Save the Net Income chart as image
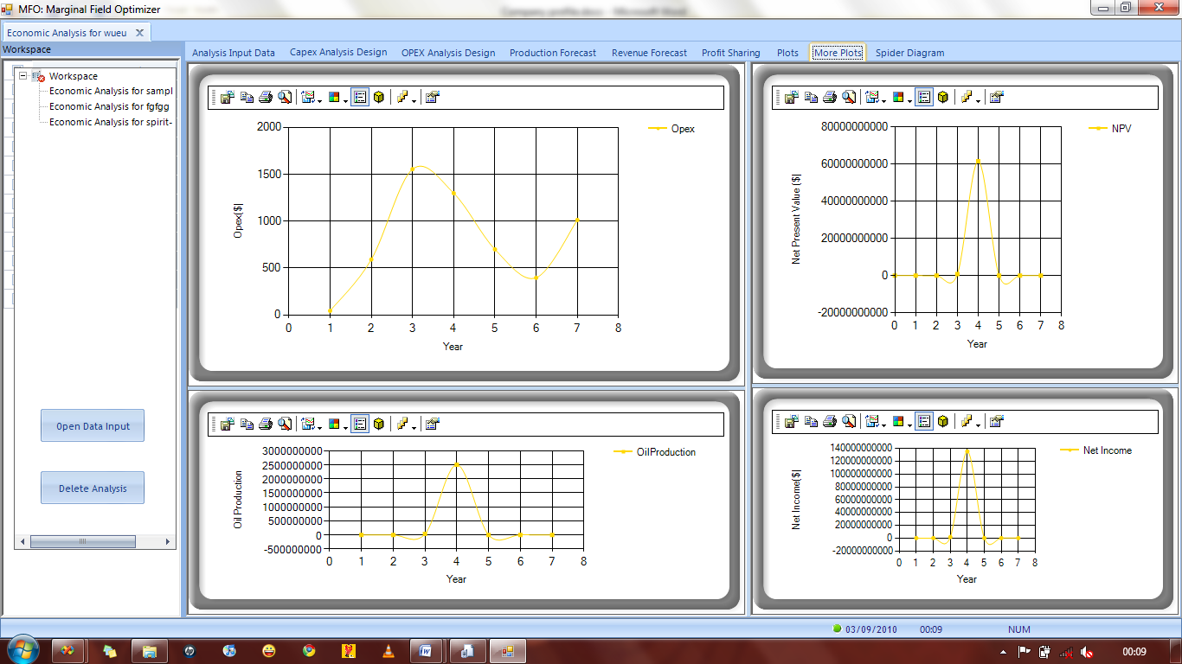This screenshot has width=1182, height=664. pyautogui.click(x=792, y=421)
